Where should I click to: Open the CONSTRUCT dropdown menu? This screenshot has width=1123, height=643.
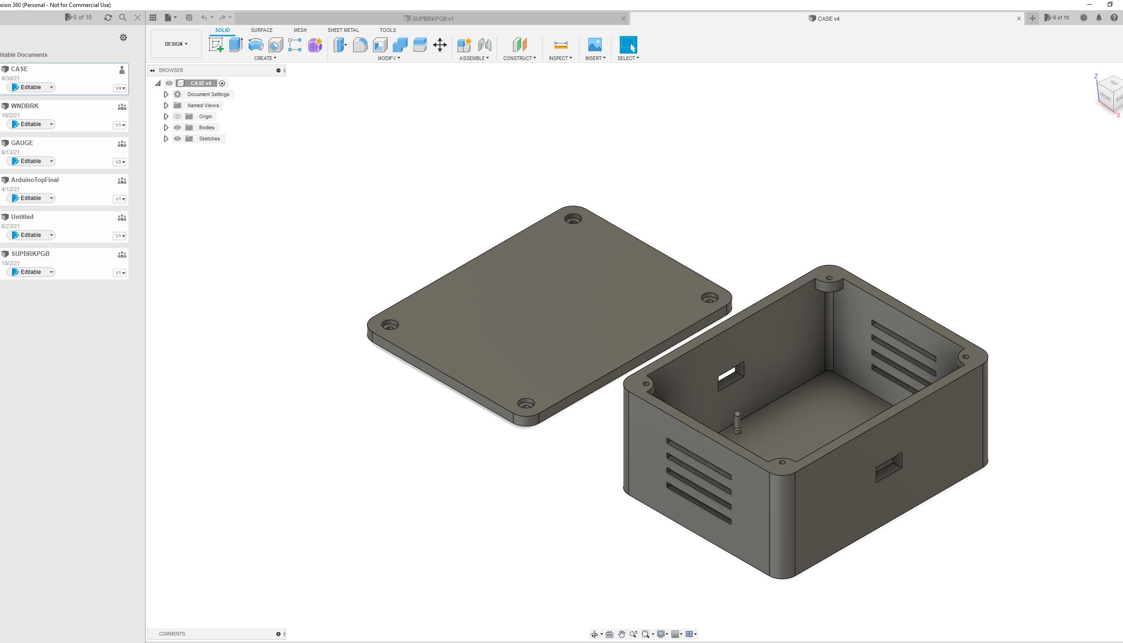point(519,58)
